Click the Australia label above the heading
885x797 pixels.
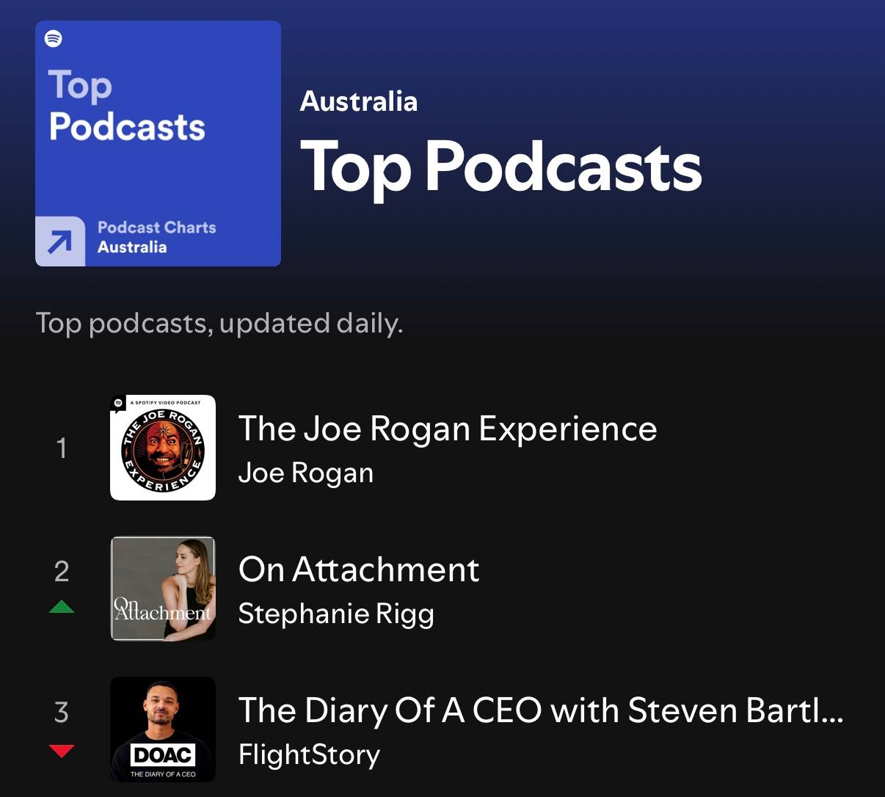(359, 101)
